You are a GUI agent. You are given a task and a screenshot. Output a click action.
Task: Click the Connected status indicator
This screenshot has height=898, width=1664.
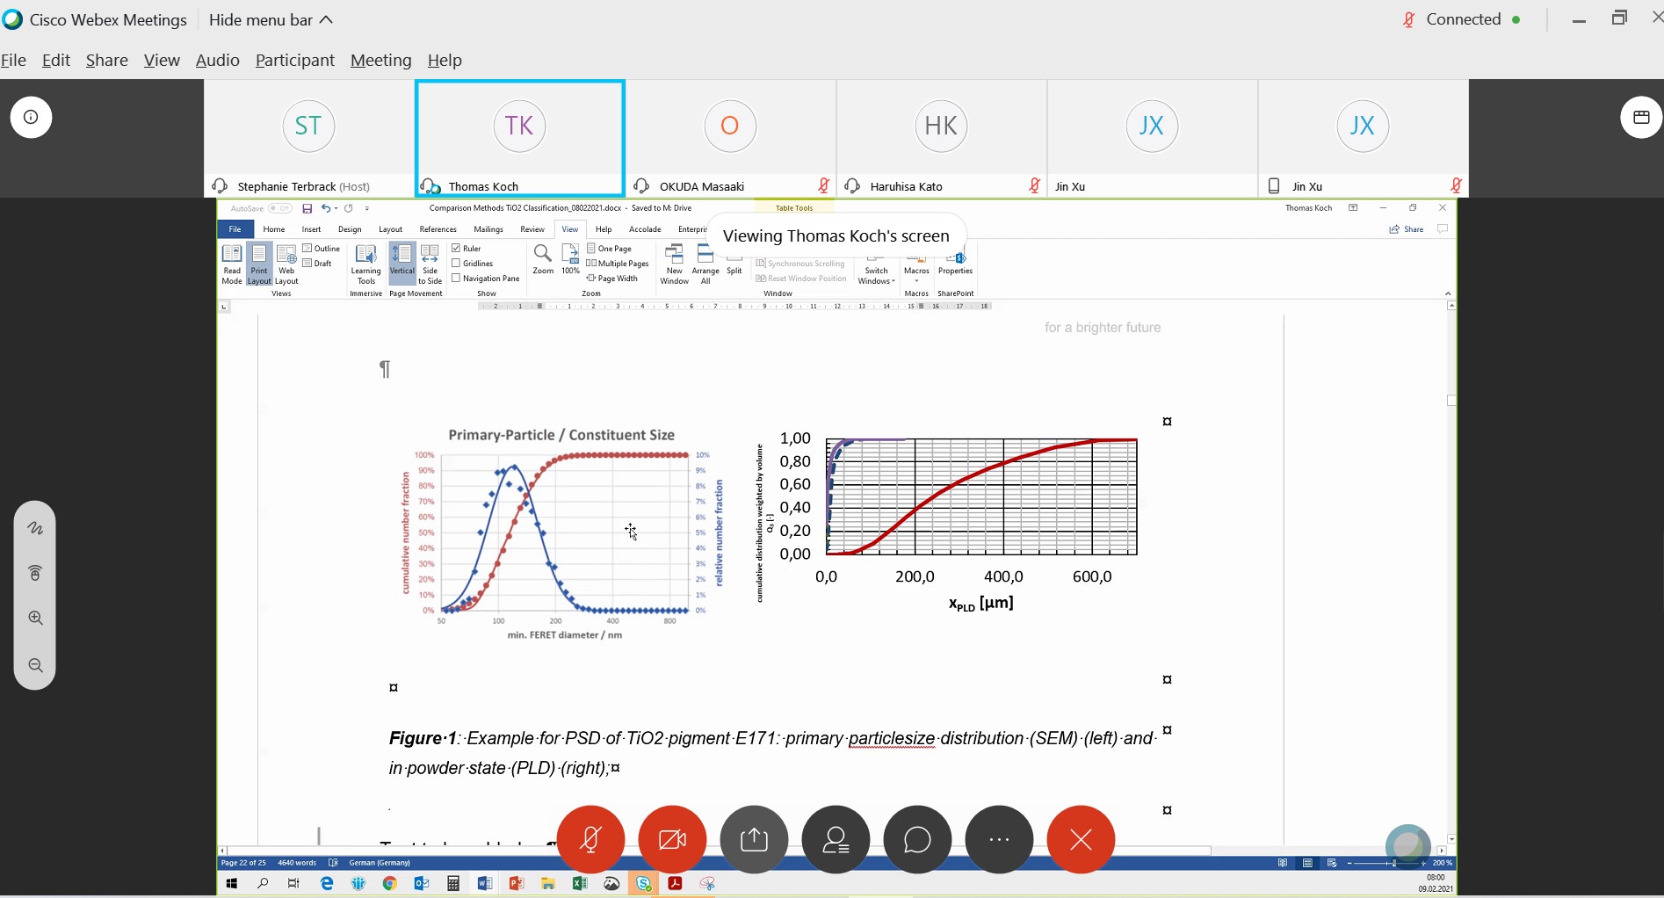point(1463,19)
